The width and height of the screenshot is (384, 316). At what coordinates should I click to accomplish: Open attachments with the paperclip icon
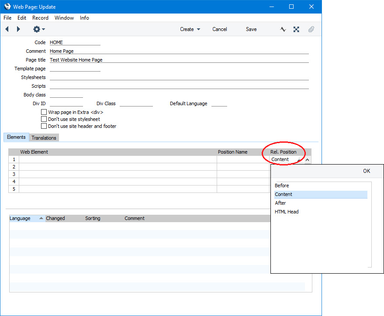pyautogui.click(x=311, y=29)
